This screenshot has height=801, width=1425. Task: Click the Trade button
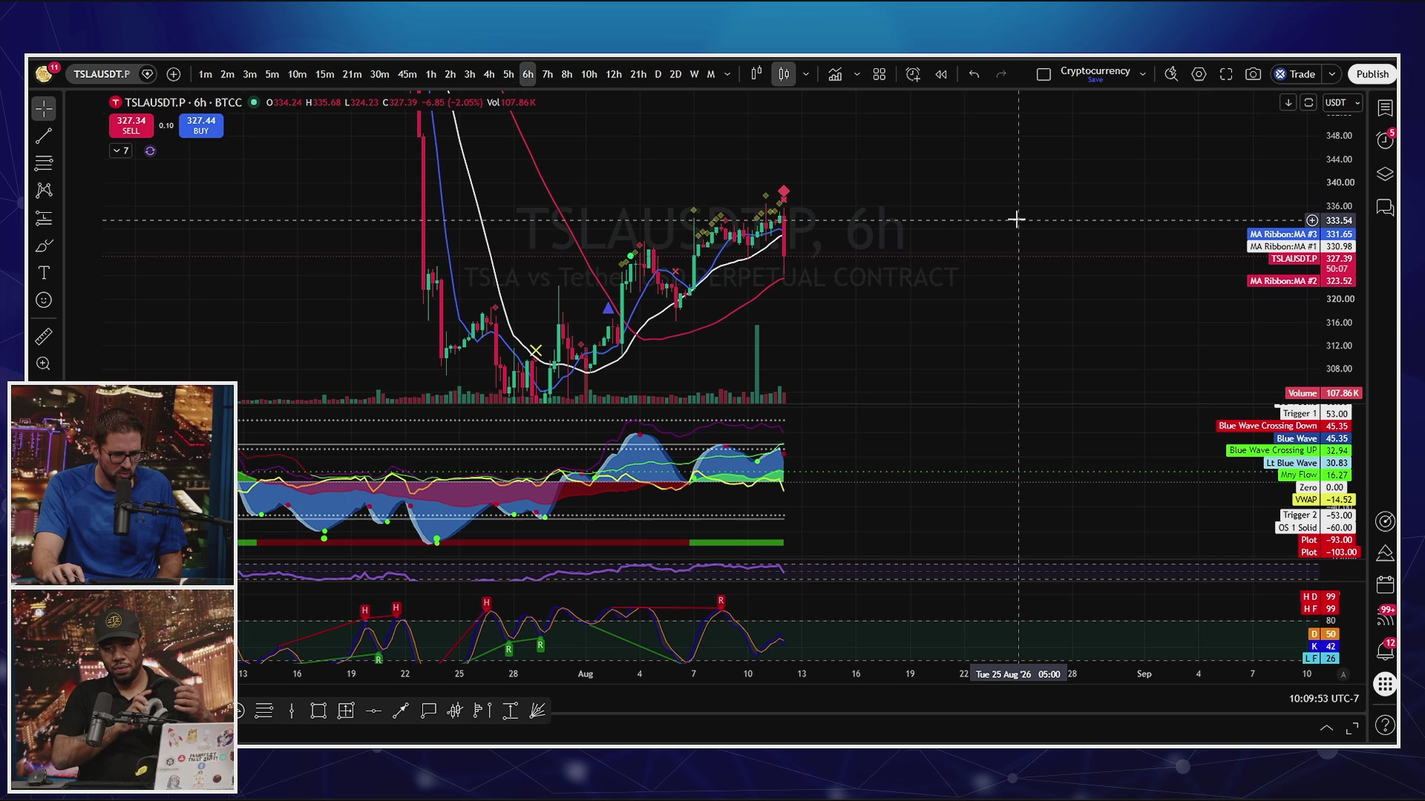(x=1295, y=74)
